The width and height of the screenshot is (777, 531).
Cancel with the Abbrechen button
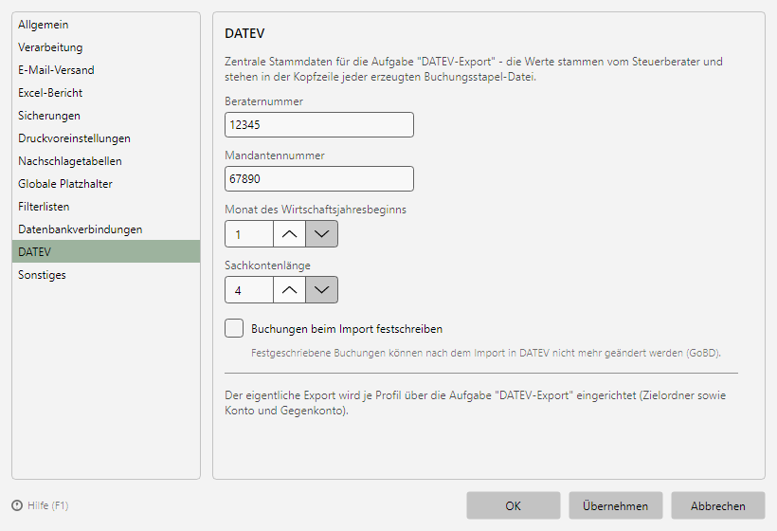pos(718,505)
